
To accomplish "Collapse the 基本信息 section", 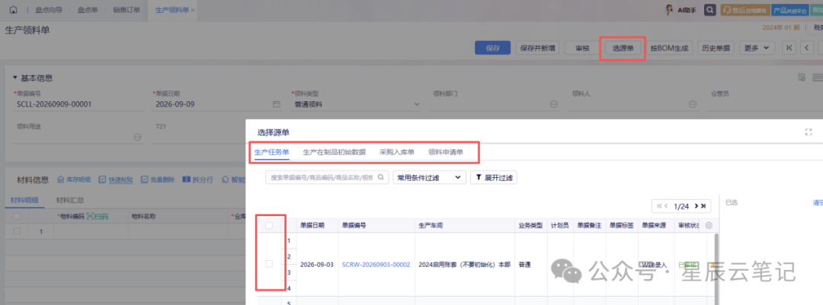I will (x=14, y=78).
